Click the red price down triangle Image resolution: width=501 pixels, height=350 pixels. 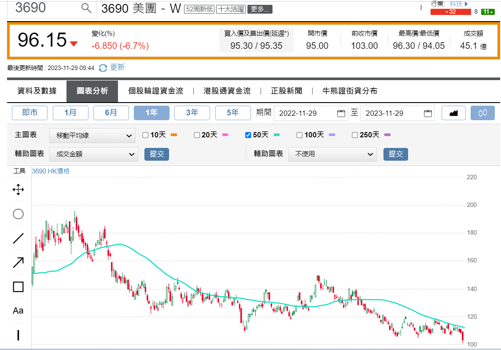[x=74, y=44]
